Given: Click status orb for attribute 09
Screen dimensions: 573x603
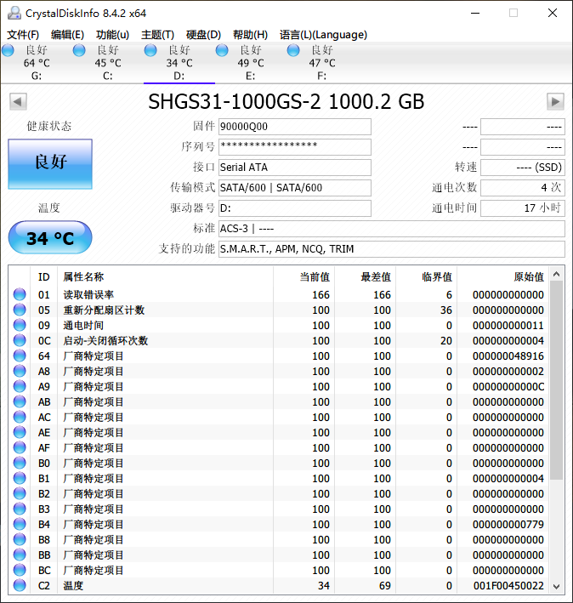Looking at the screenshot, I should coord(20,325).
